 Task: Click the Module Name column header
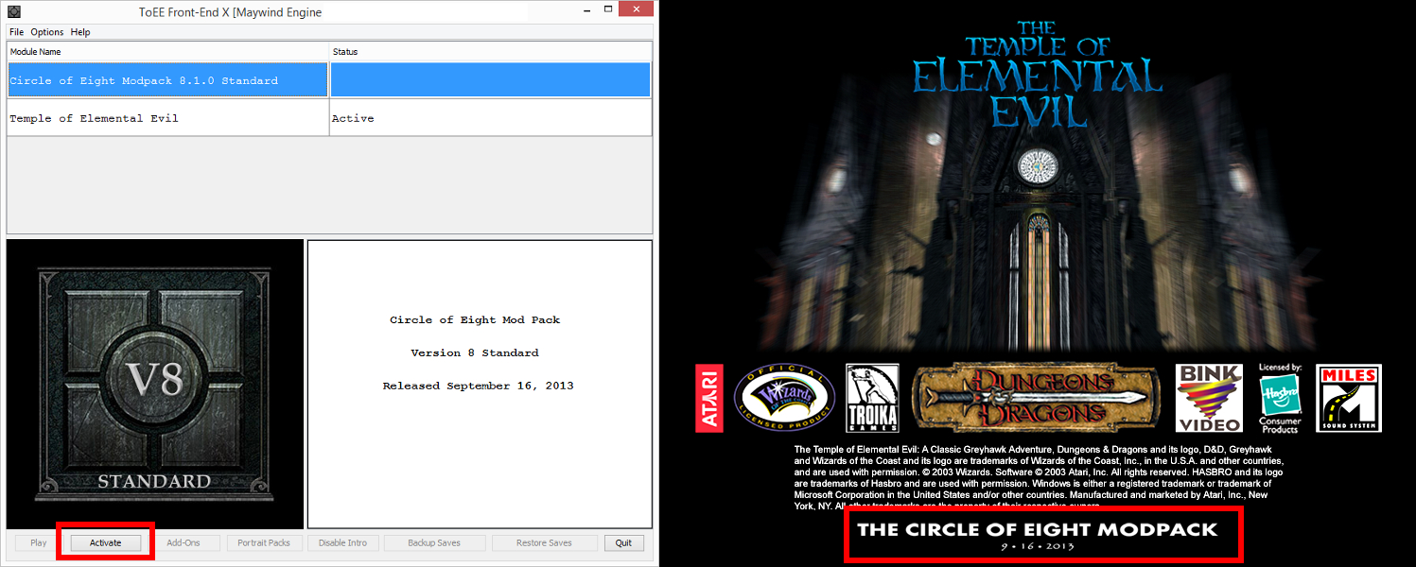[x=167, y=52]
